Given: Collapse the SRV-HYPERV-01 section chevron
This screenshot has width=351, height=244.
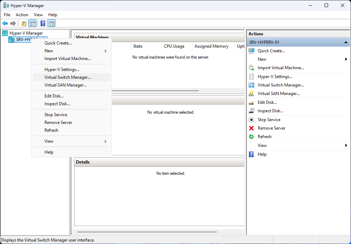Looking at the screenshot, I should pos(345,42).
